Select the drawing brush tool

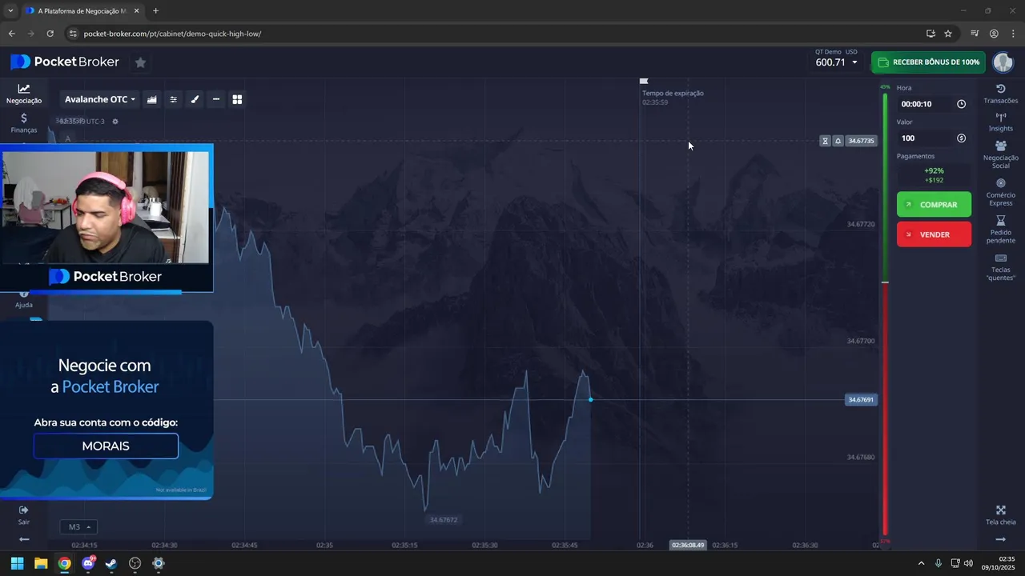point(195,99)
